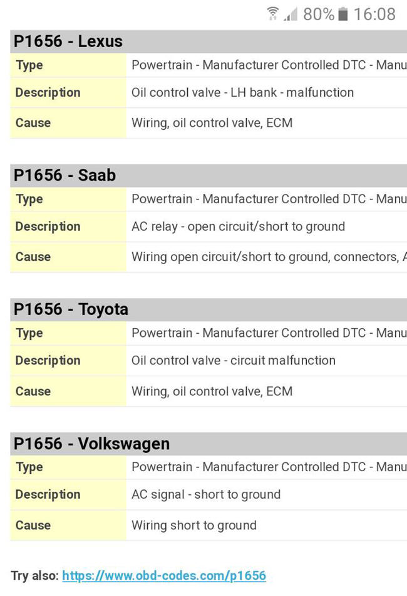Tap the 80% battery percentage text
The height and width of the screenshot is (596, 407).
point(318,14)
